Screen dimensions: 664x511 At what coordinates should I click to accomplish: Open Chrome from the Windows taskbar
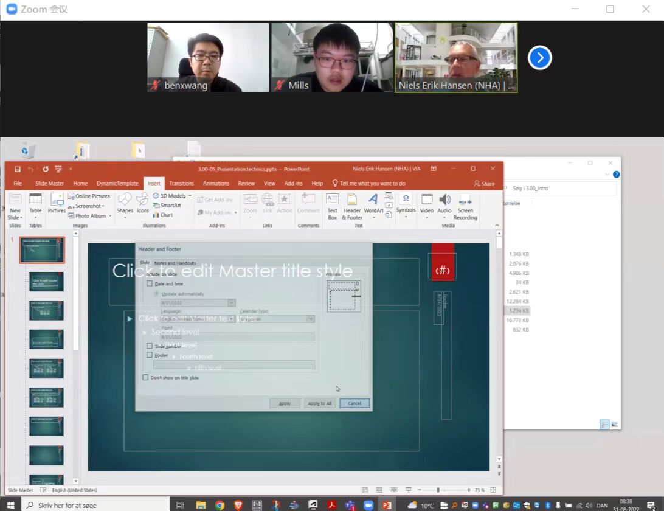coord(220,505)
